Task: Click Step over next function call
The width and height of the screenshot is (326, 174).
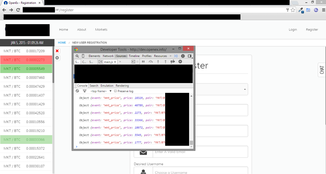Action: click(x=151, y=62)
